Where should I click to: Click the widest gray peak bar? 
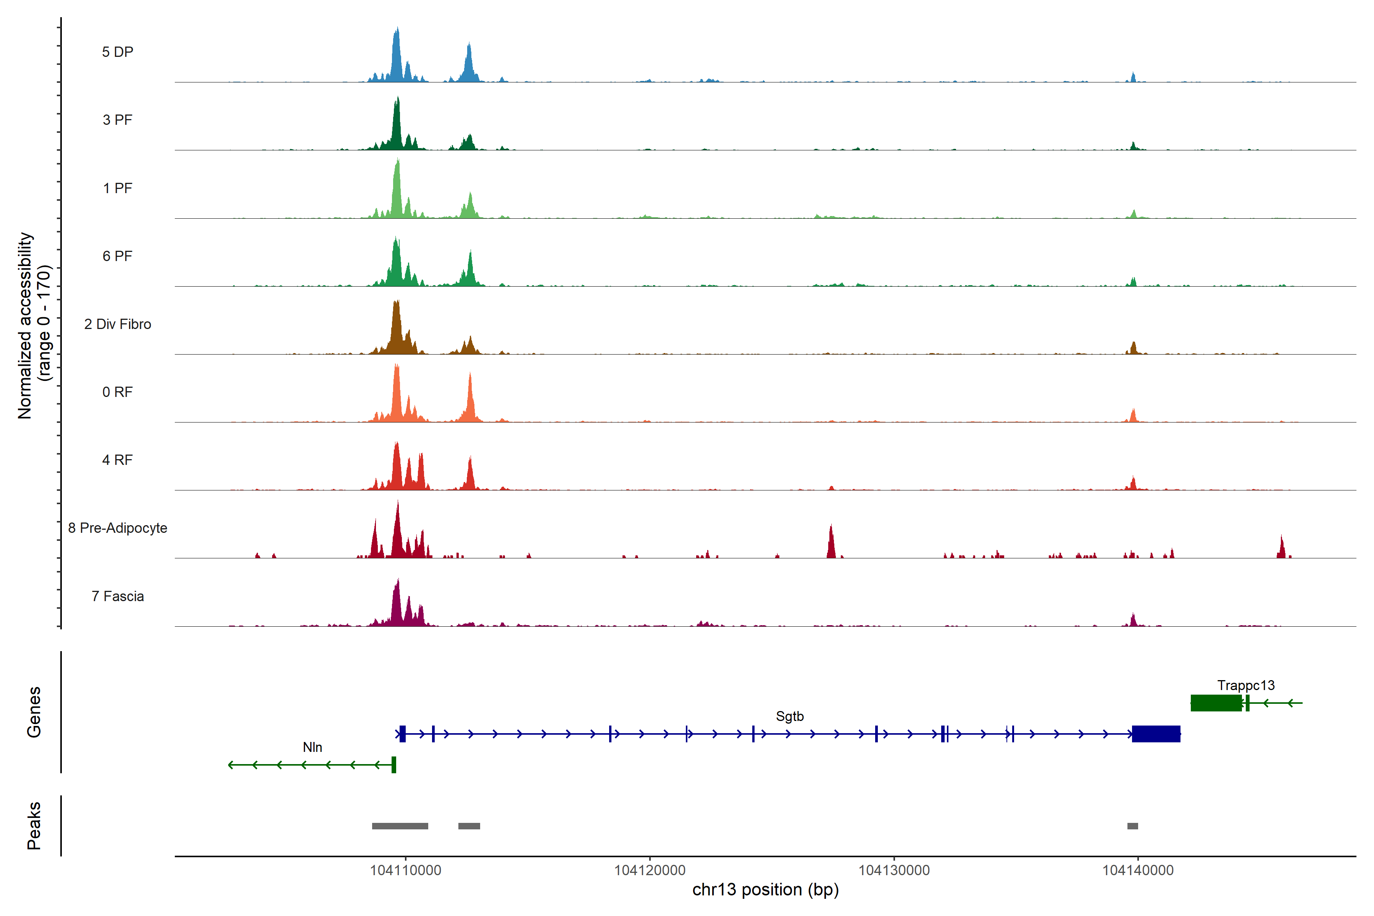(x=400, y=826)
